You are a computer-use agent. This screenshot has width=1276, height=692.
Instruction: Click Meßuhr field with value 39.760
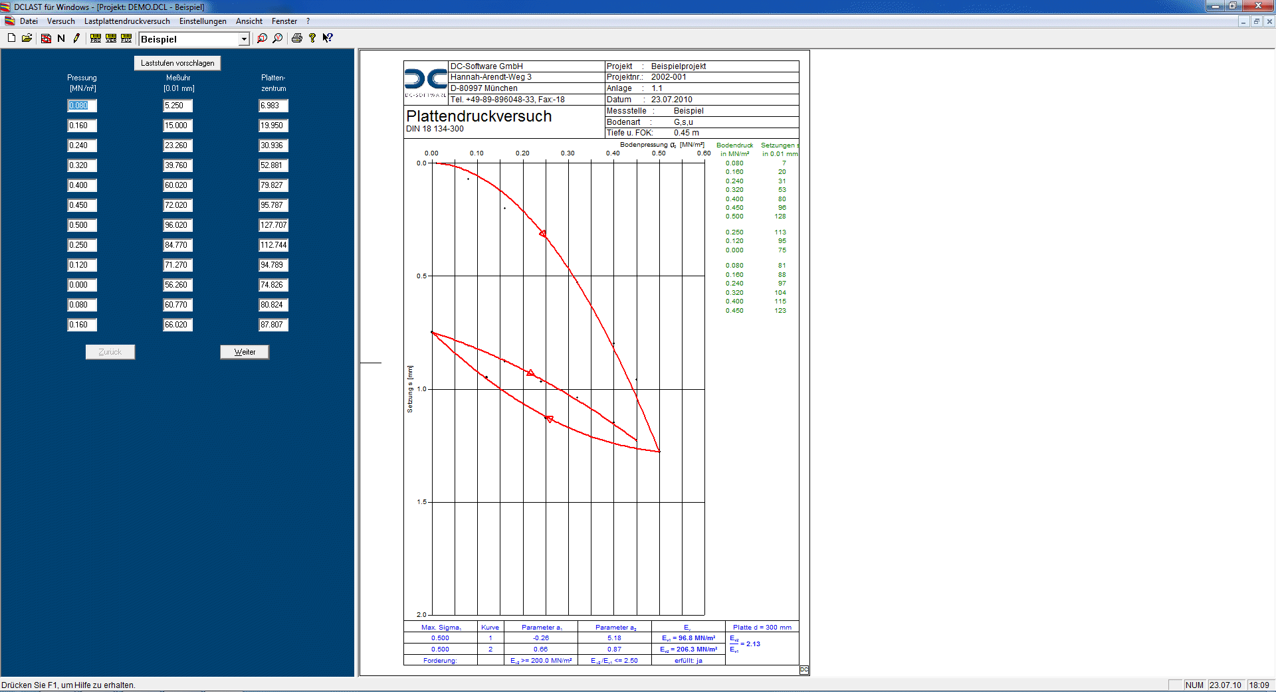[178, 165]
